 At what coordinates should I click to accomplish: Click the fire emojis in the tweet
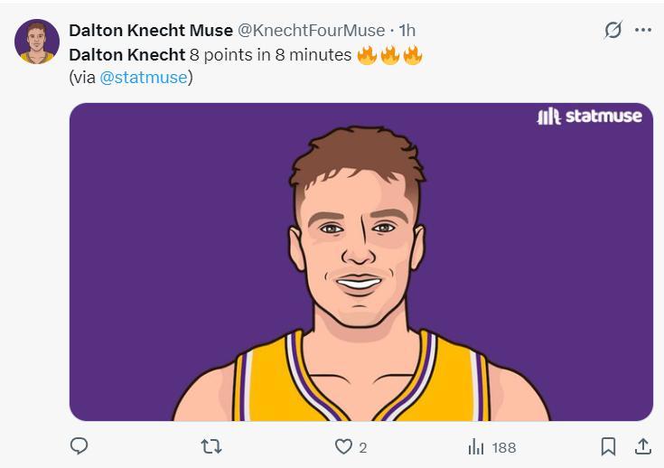[x=390, y=55]
